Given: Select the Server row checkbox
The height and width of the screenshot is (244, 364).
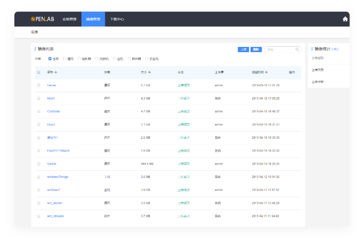Looking at the screenshot, I should coord(39,85).
